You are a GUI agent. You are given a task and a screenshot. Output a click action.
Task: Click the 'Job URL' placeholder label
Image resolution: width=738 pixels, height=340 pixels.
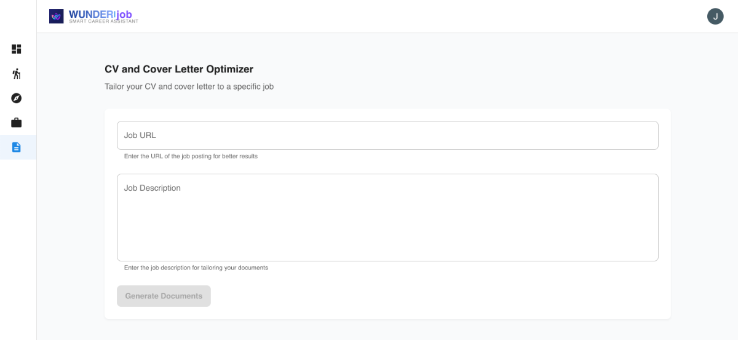click(x=140, y=136)
